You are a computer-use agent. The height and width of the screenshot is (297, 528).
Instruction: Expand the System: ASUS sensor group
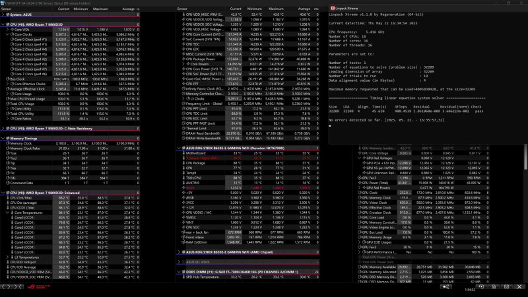pos(3,15)
